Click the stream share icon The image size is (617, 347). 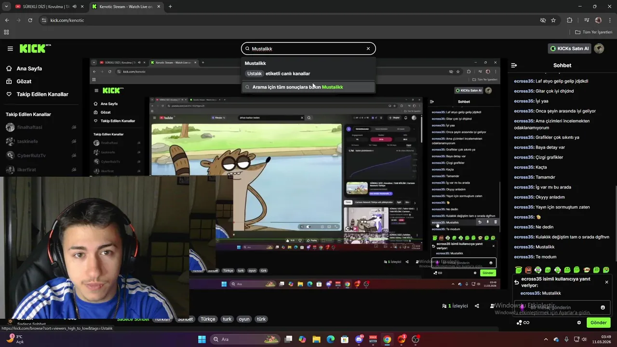point(477,306)
